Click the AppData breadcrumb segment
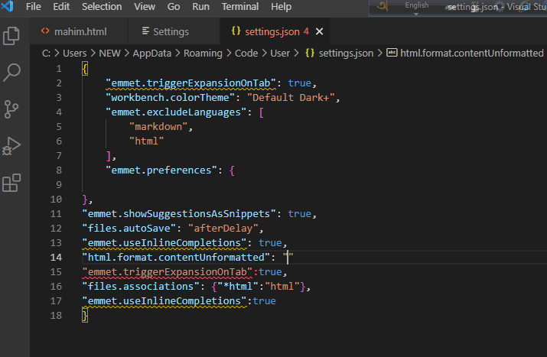Screen dimensions: 547x357 point(152,54)
